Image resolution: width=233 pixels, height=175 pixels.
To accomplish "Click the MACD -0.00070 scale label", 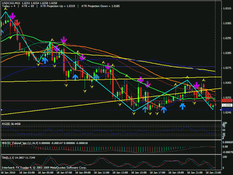I will tap(228, 152).
